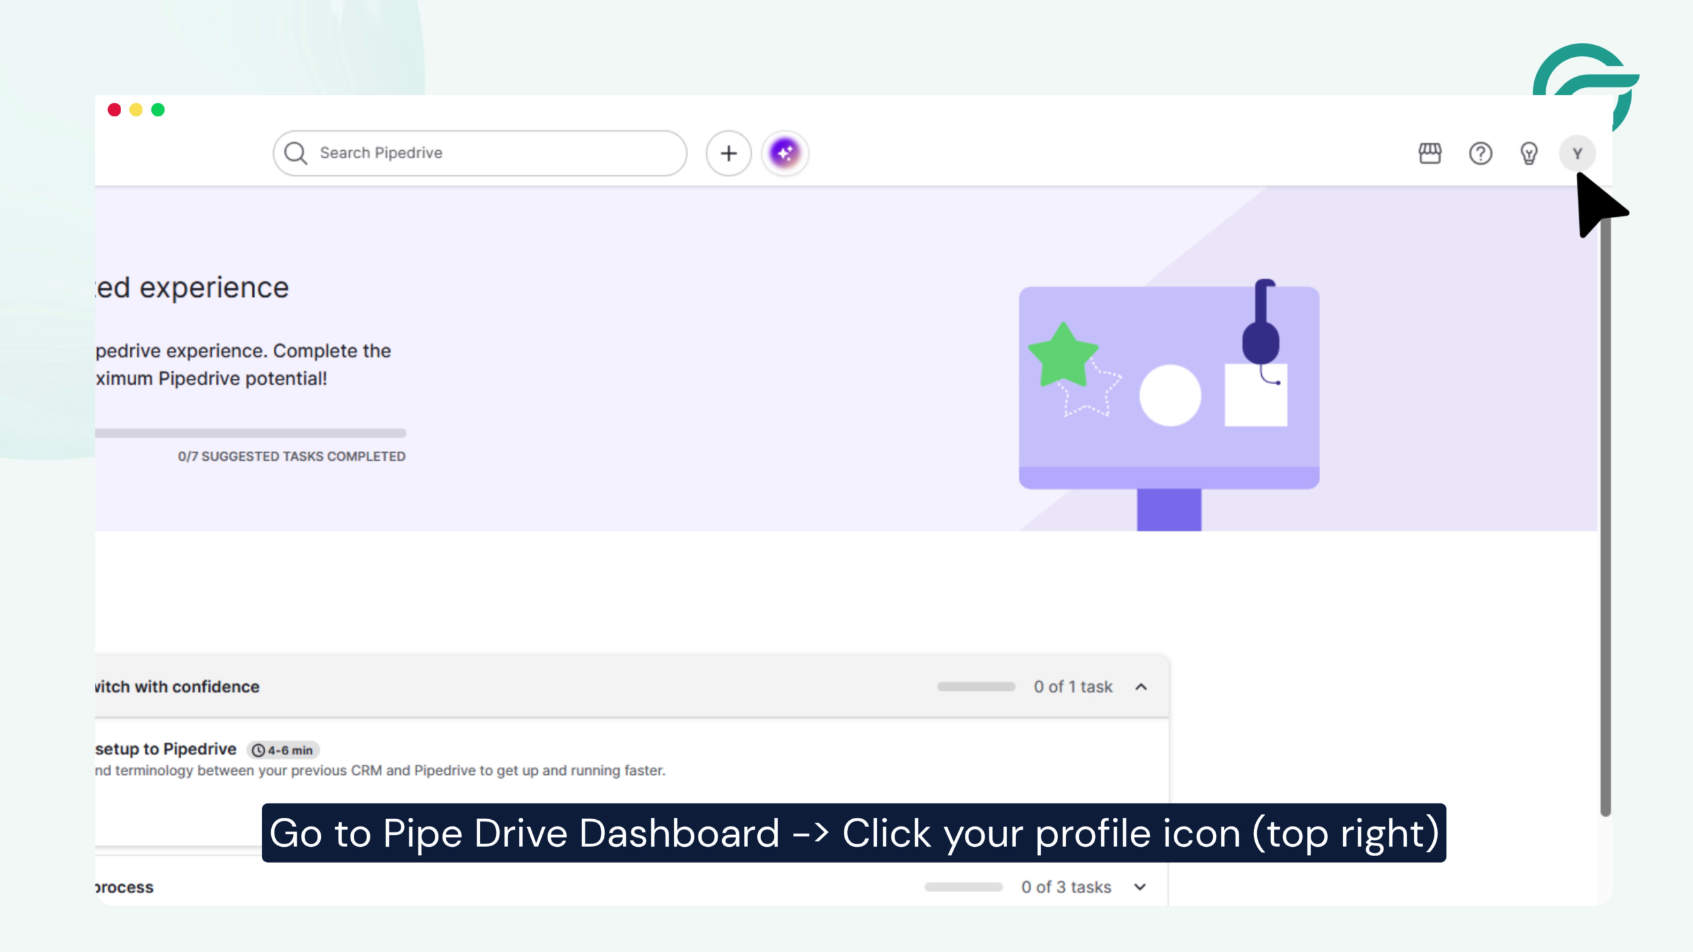The image size is (1693, 952).
Task: Click the suggested tasks progress bar
Action: pyautogui.click(x=251, y=433)
